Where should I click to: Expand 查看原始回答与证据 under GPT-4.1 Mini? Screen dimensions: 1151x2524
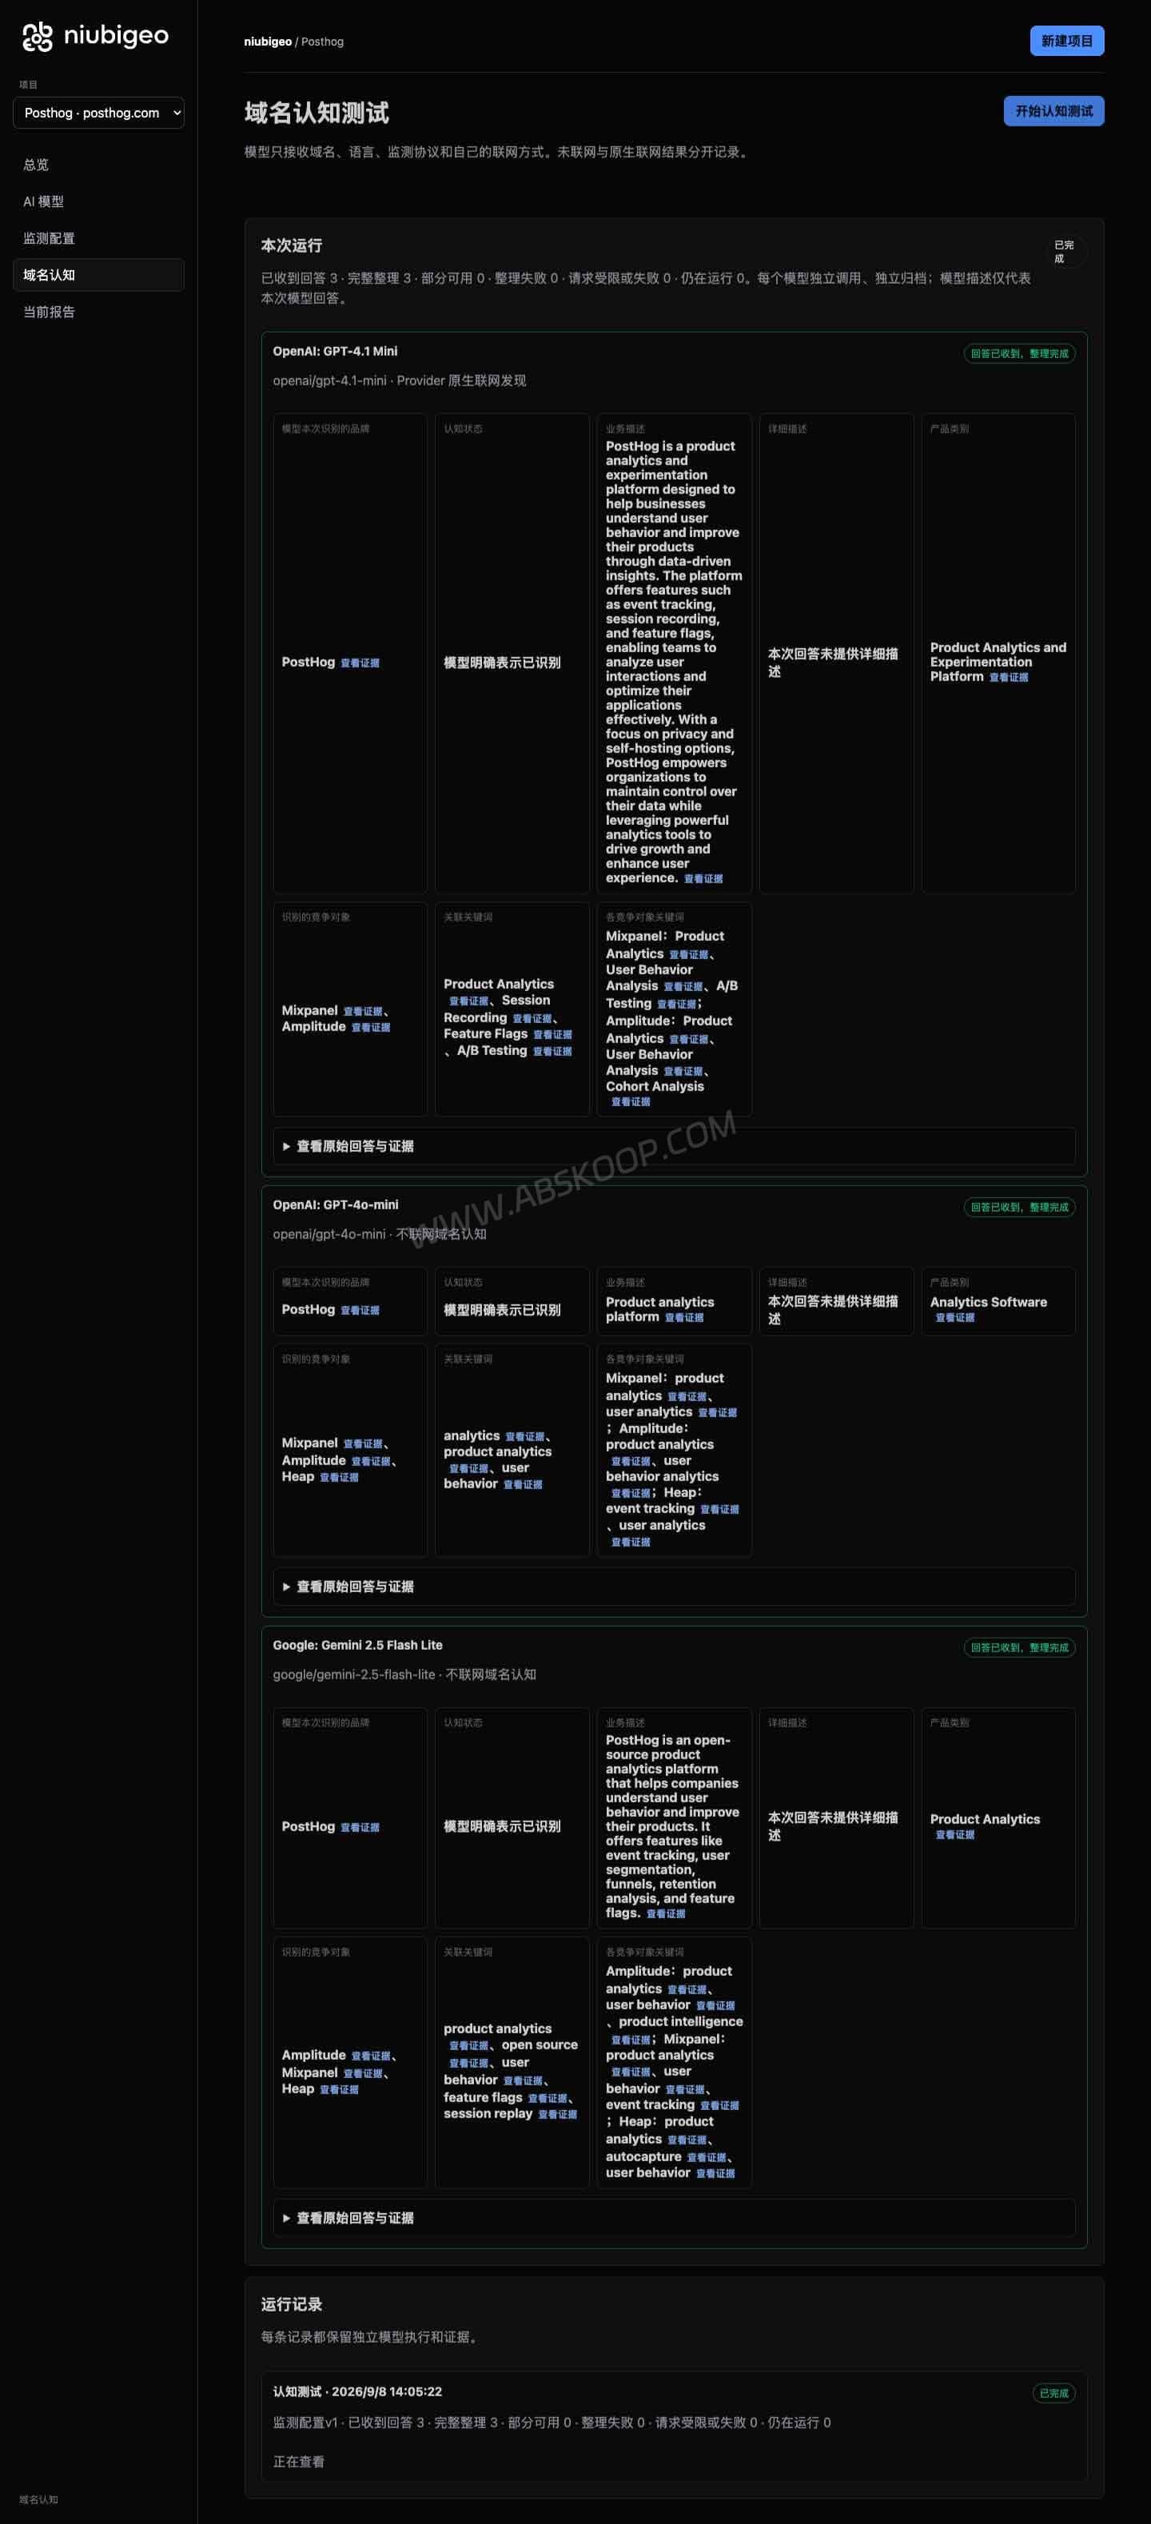674,1145
